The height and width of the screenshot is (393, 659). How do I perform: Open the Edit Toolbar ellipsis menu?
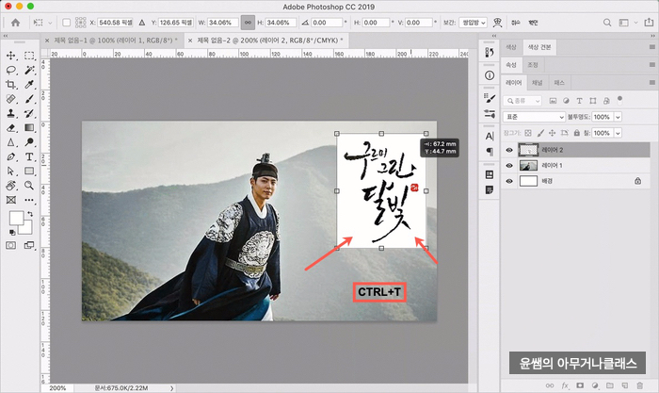pos(29,200)
